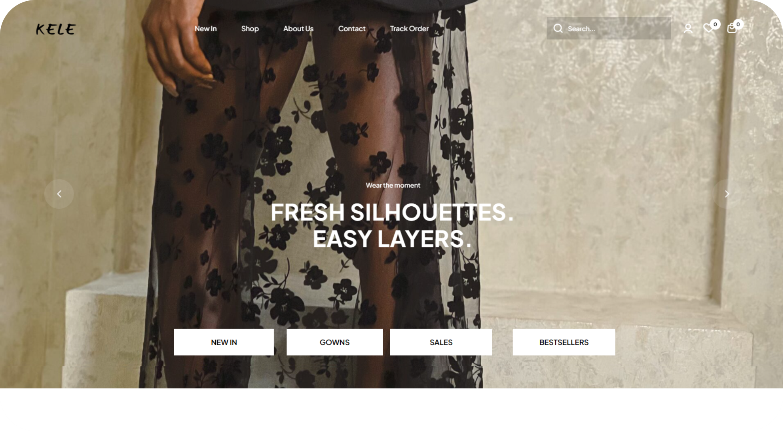Click the cart count badge
This screenshot has height=431, width=783.
738,24
